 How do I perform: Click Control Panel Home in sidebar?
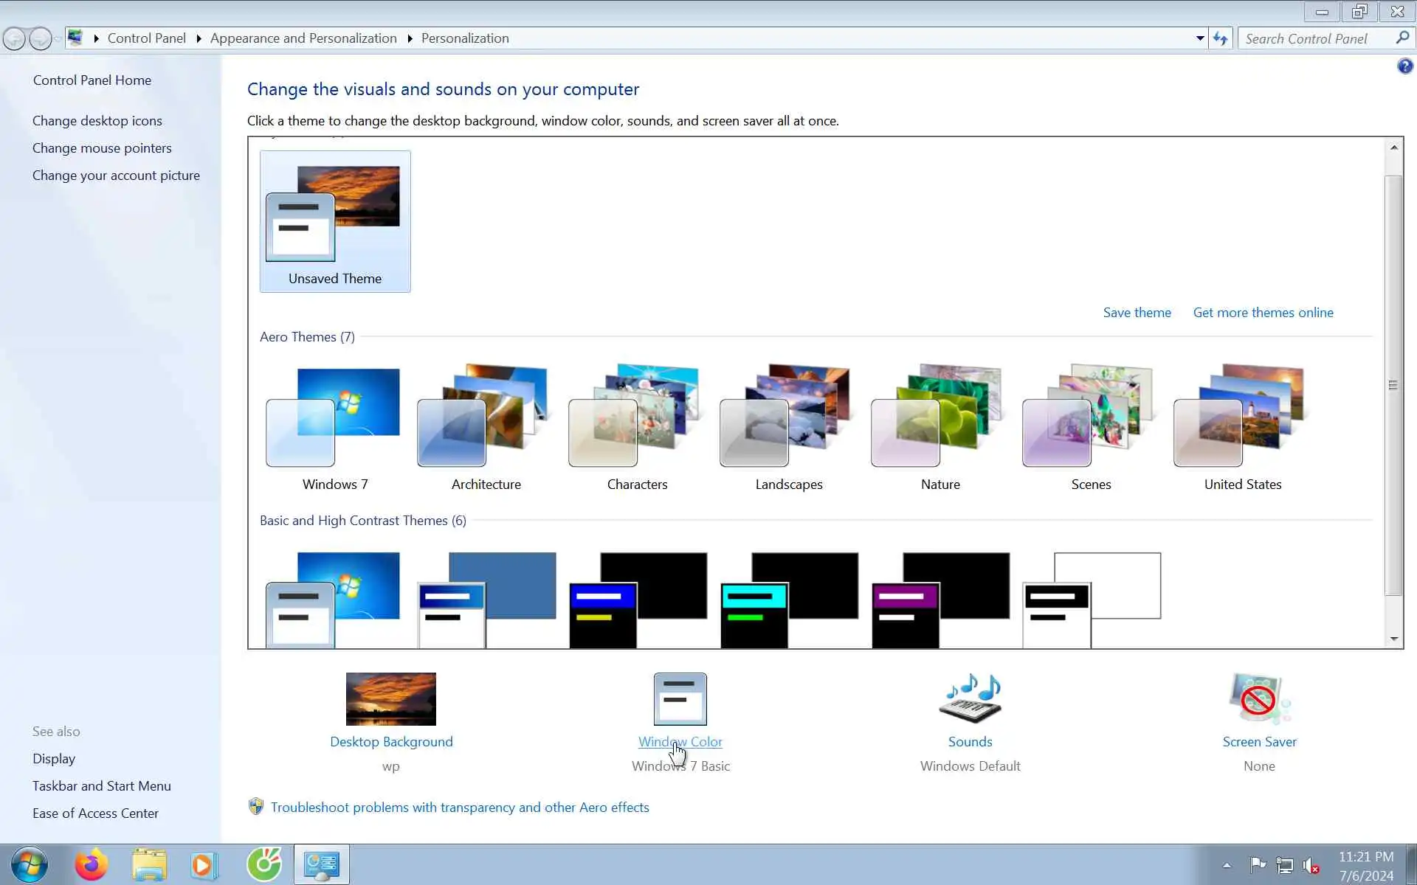(92, 80)
